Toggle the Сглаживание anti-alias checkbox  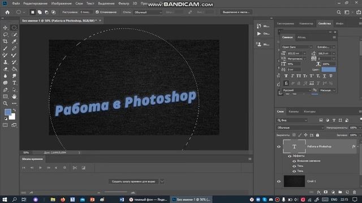(97, 12)
